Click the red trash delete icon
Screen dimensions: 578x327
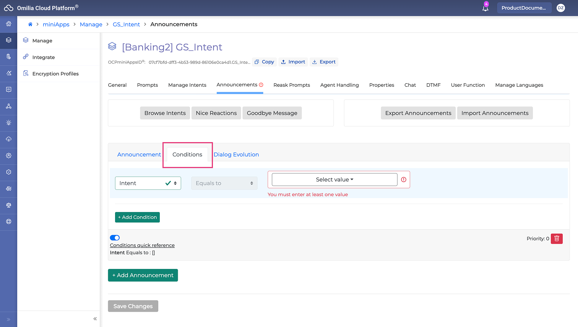coord(557,239)
